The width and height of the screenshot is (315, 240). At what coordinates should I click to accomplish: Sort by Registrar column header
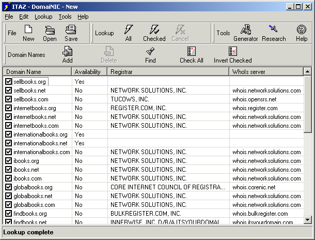point(168,71)
